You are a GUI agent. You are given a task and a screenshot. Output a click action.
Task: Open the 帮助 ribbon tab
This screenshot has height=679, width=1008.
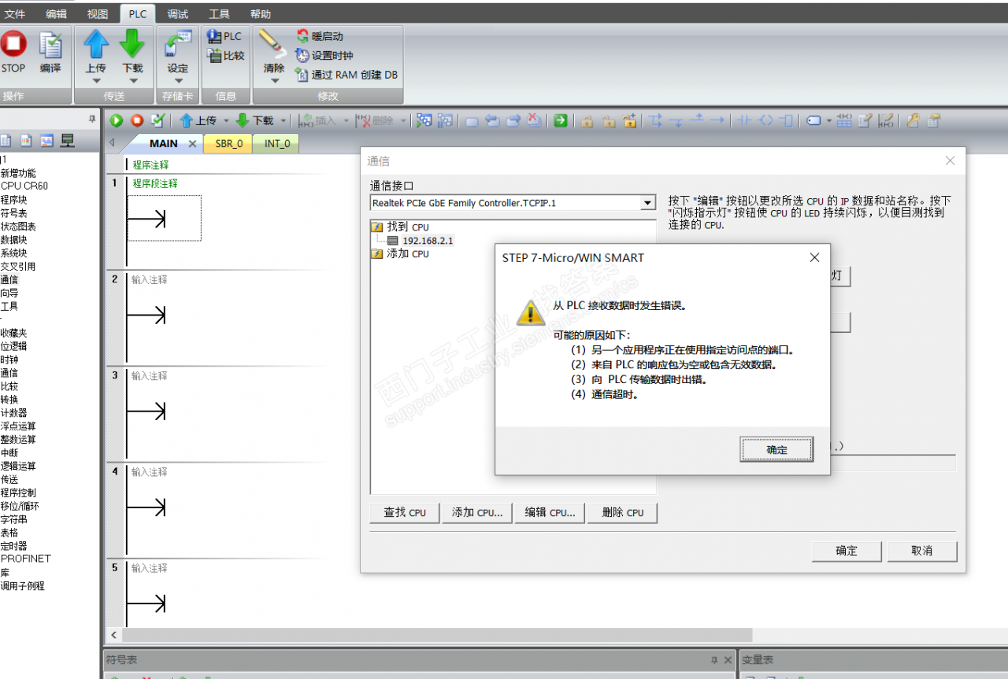[261, 14]
